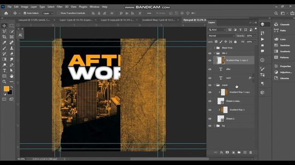Filter layers by type layers icon

pyautogui.click(x=241, y=30)
